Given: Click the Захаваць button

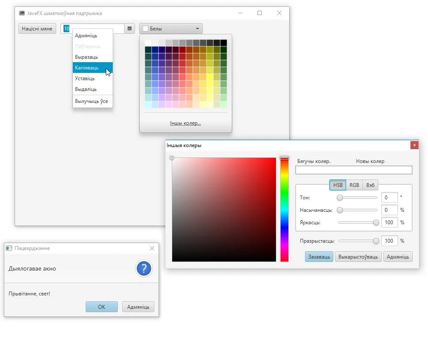Looking at the screenshot, I should (319, 257).
